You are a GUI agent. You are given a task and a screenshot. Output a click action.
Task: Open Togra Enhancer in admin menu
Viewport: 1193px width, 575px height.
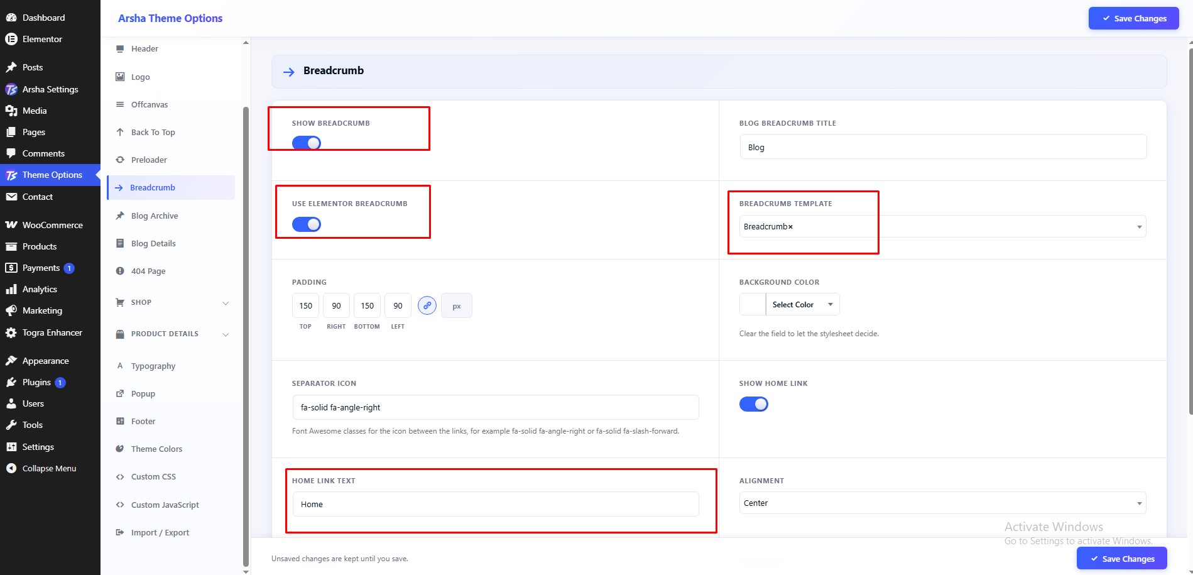point(50,332)
